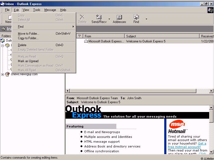Viewport: 214px width, 160px height.
Task: Collapse the Local Folders tree node
Action: (3, 45)
